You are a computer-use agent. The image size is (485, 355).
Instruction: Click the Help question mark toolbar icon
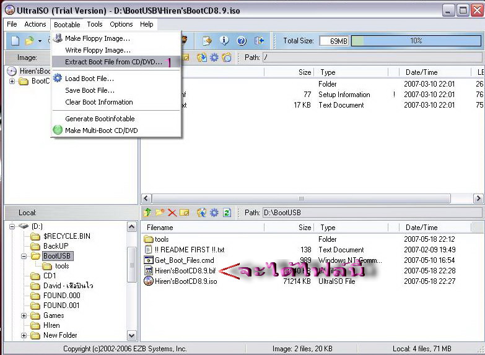coord(242,40)
